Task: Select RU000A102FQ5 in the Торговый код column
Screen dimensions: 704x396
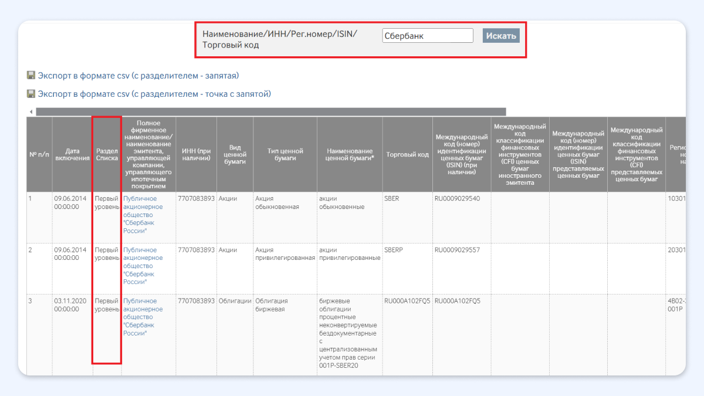Action: click(x=407, y=301)
